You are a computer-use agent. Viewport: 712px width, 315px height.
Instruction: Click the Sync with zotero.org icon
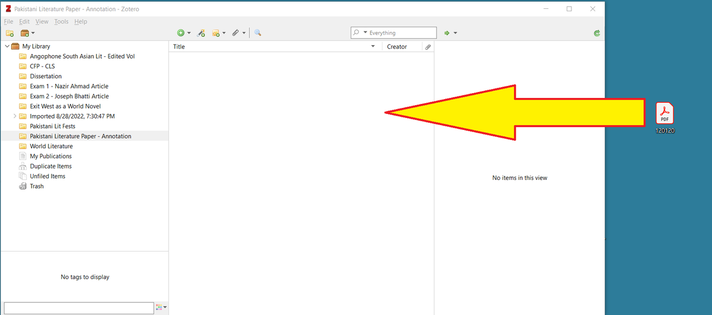597,33
